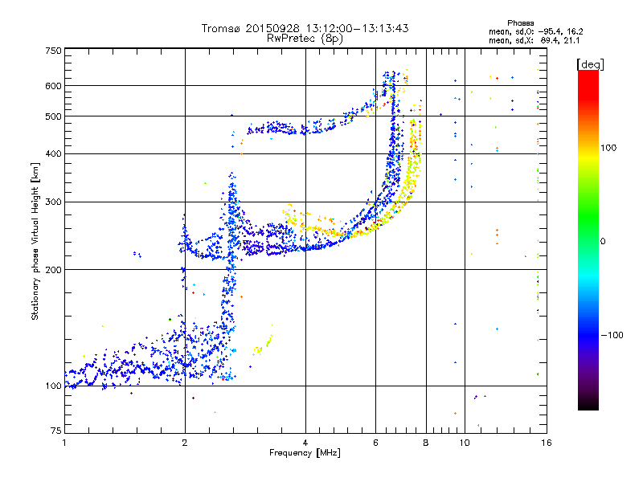The height and width of the screenshot is (482, 643).
Task: Click the colorbar tick label "100"
Action: (608, 148)
